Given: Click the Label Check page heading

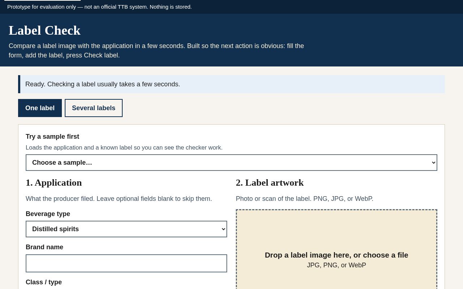Looking at the screenshot, I should coord(44,30).
